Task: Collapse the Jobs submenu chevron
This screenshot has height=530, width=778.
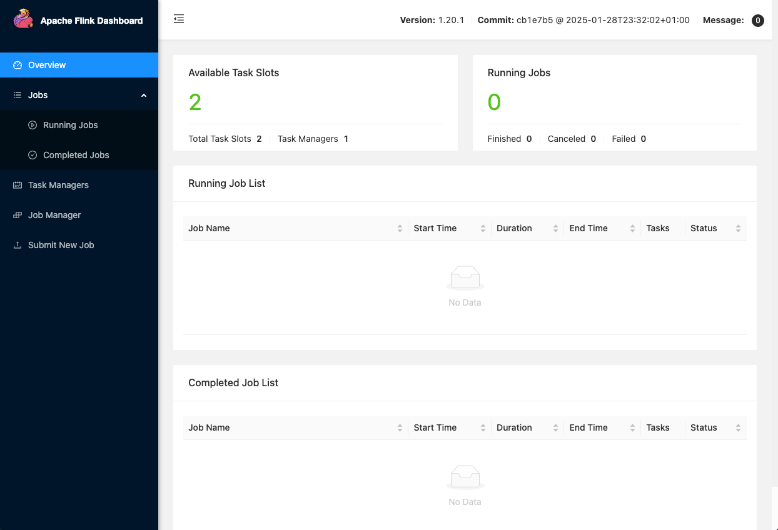Action: tap(144, 95)
